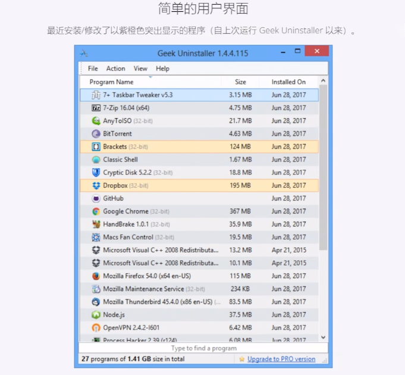The width and height of the screenshot is (405, 375).
Task: Select the Mozilla Maintenance Service name
Action: pyautogui.click(x=143, y=289)
